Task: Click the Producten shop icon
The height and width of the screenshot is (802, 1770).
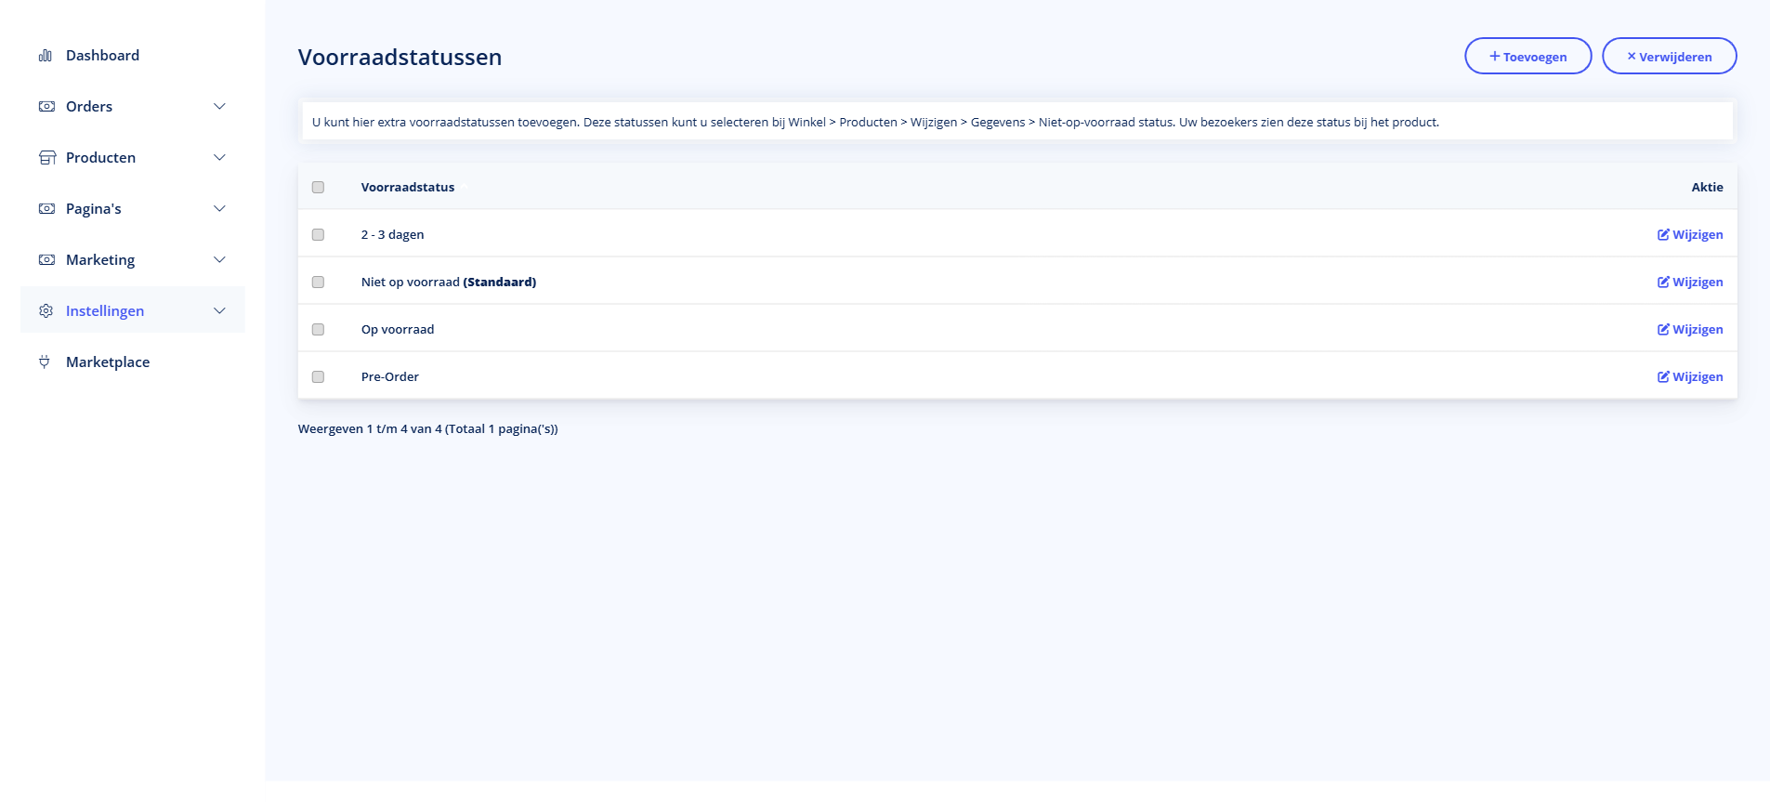Action: click(x=46, y=158)
